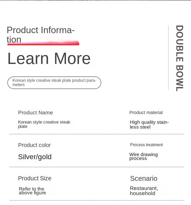Screen dimensions: 191x205
Task: Select the "Product Name" label
Action: [35, 113]
